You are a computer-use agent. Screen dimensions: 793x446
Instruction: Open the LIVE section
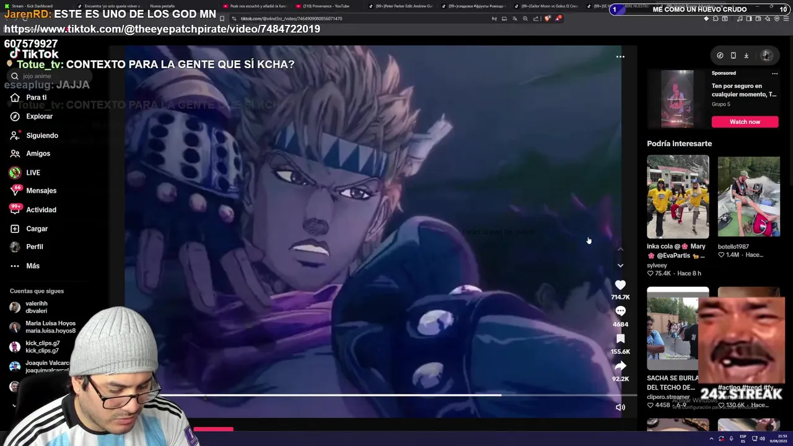[25, 173]
